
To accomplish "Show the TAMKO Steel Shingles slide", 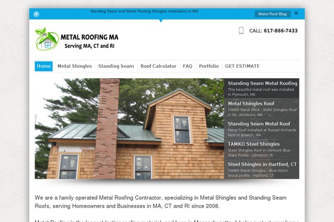I will [x=262, y=149].
